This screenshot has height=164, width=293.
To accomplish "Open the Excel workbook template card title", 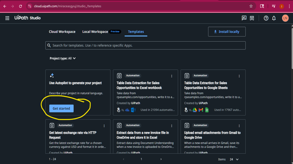I will 139,85.
